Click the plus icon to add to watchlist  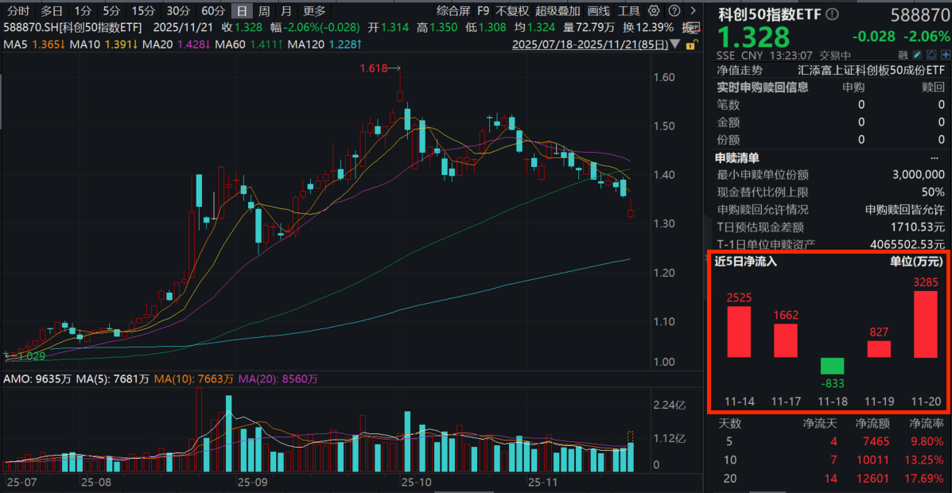point(945,55)
